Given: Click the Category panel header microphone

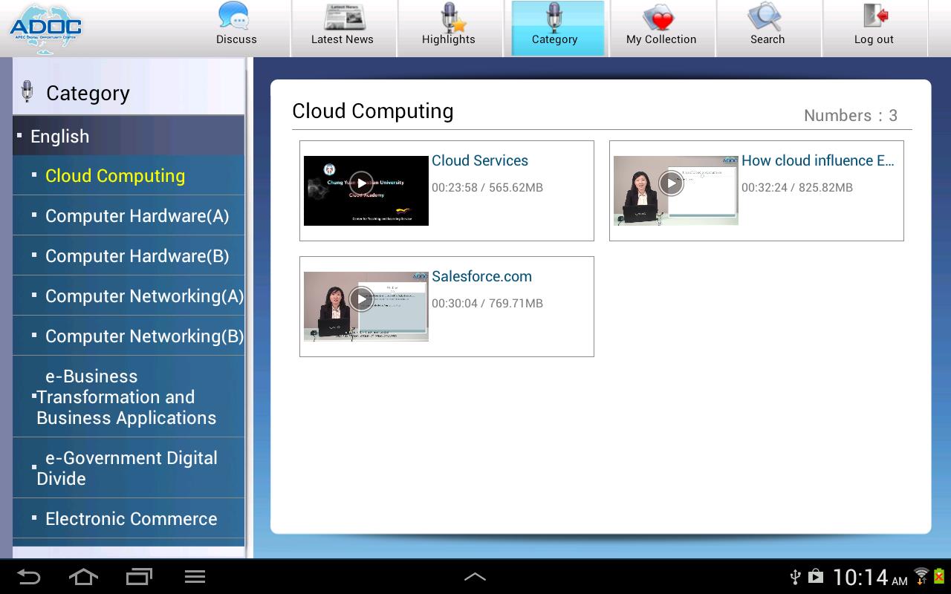Looking at the screenshot, I should [x=27, y=91].
